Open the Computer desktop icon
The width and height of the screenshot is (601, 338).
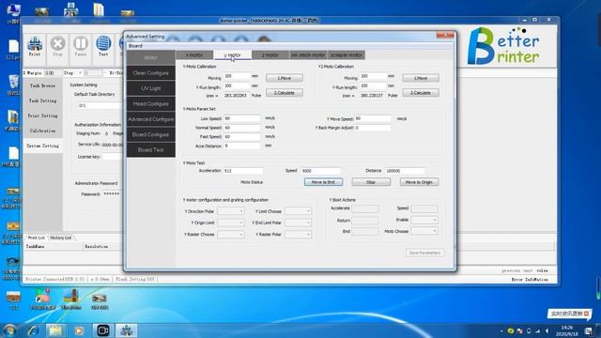pos(13,12)
